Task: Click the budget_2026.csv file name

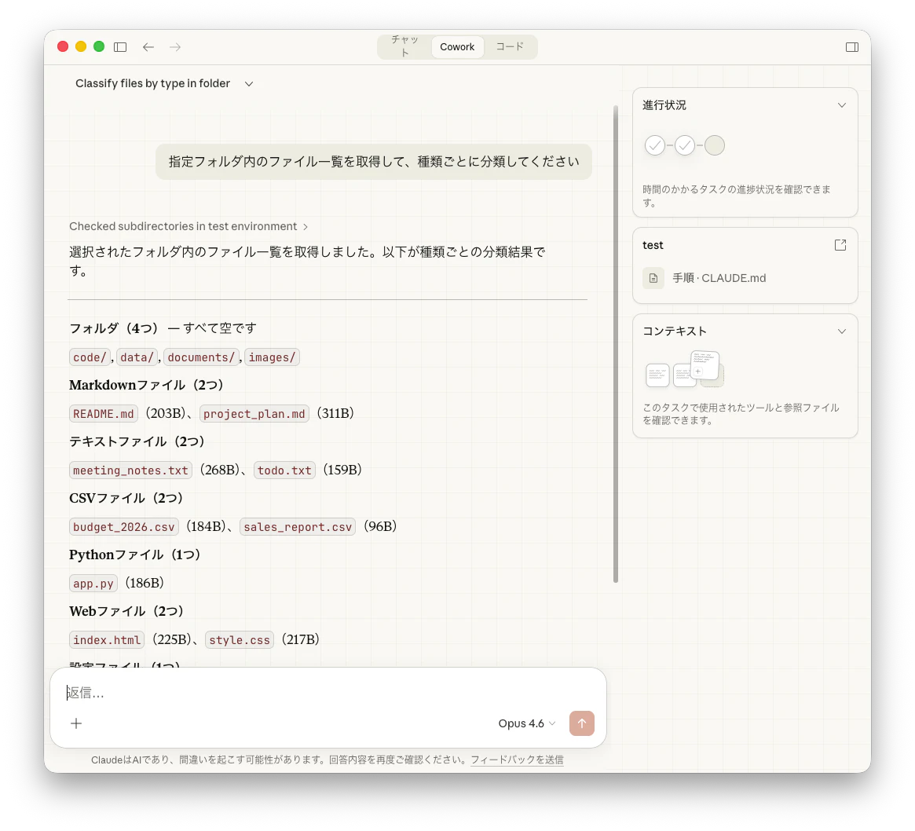Action: pyautogui.click(x=124, y=527)
